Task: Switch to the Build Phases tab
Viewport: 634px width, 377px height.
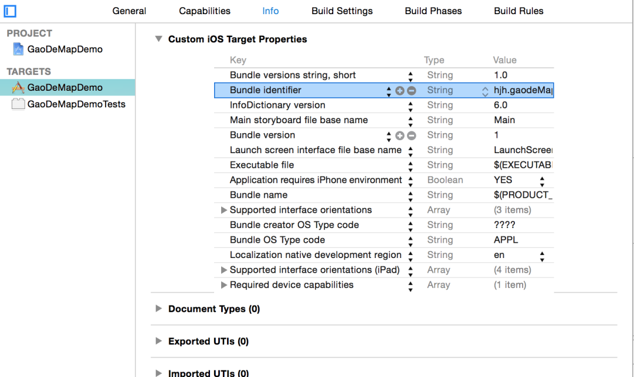Action: 433,11
